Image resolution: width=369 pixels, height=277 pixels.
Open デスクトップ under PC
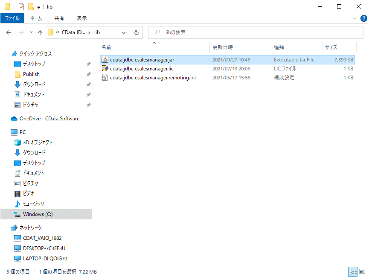click(x=34, y=163)
